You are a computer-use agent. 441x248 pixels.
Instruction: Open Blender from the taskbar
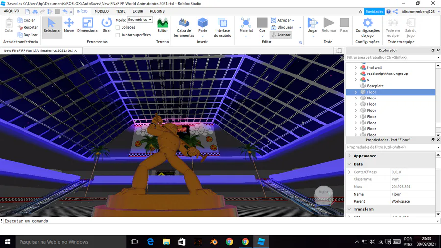tap(214, 242)
